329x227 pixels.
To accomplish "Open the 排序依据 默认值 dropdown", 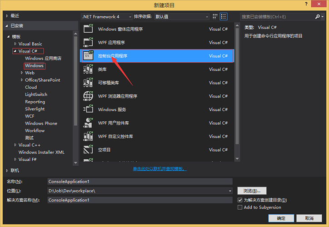I will click(182, 16).
